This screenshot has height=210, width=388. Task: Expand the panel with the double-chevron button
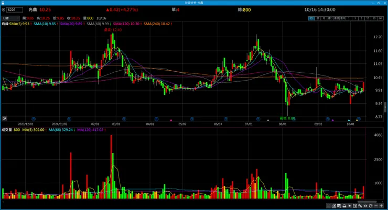pos(4,118)
